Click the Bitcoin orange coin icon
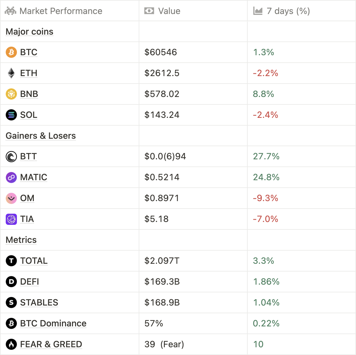 pyautogui.click(x=11, y=52)
